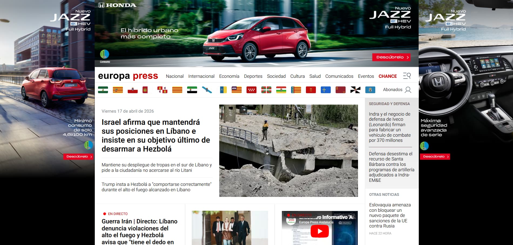Select the Cantabria flag icon
This screenshot has height=245, width=513.
click(x=133, y=90)
